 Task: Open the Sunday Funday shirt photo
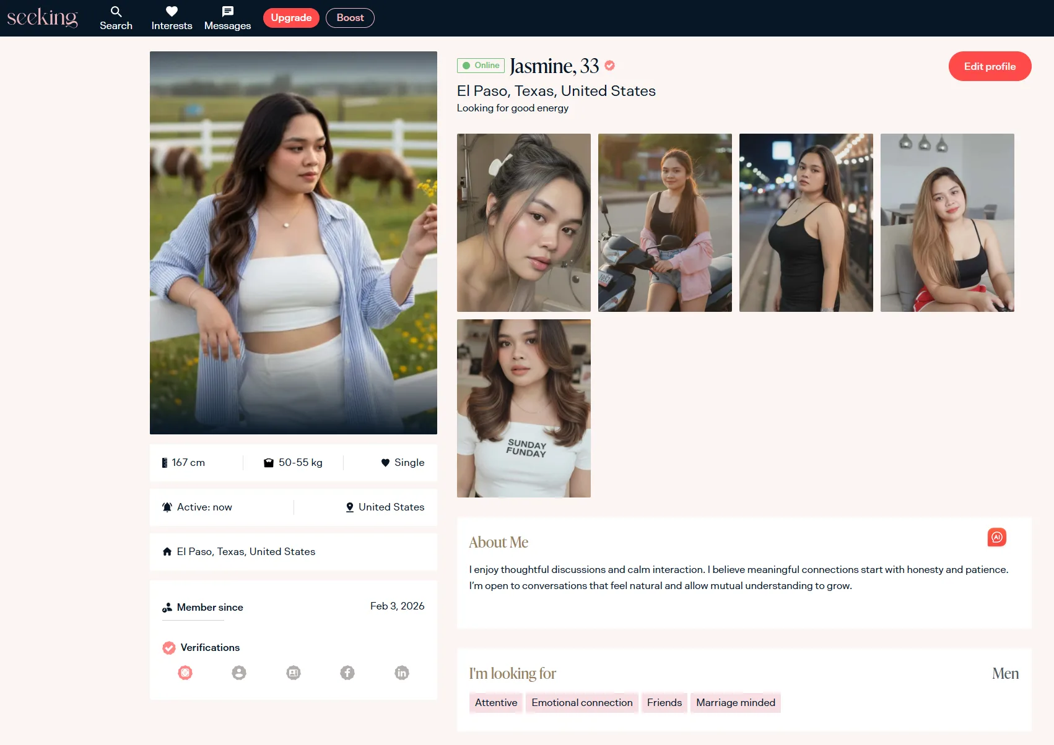click(x=523, y=408)
